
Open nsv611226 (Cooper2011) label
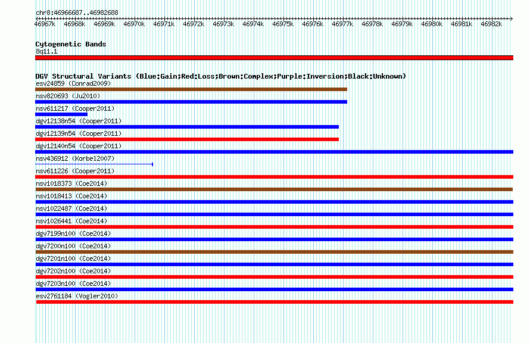(x=75, y=171)
